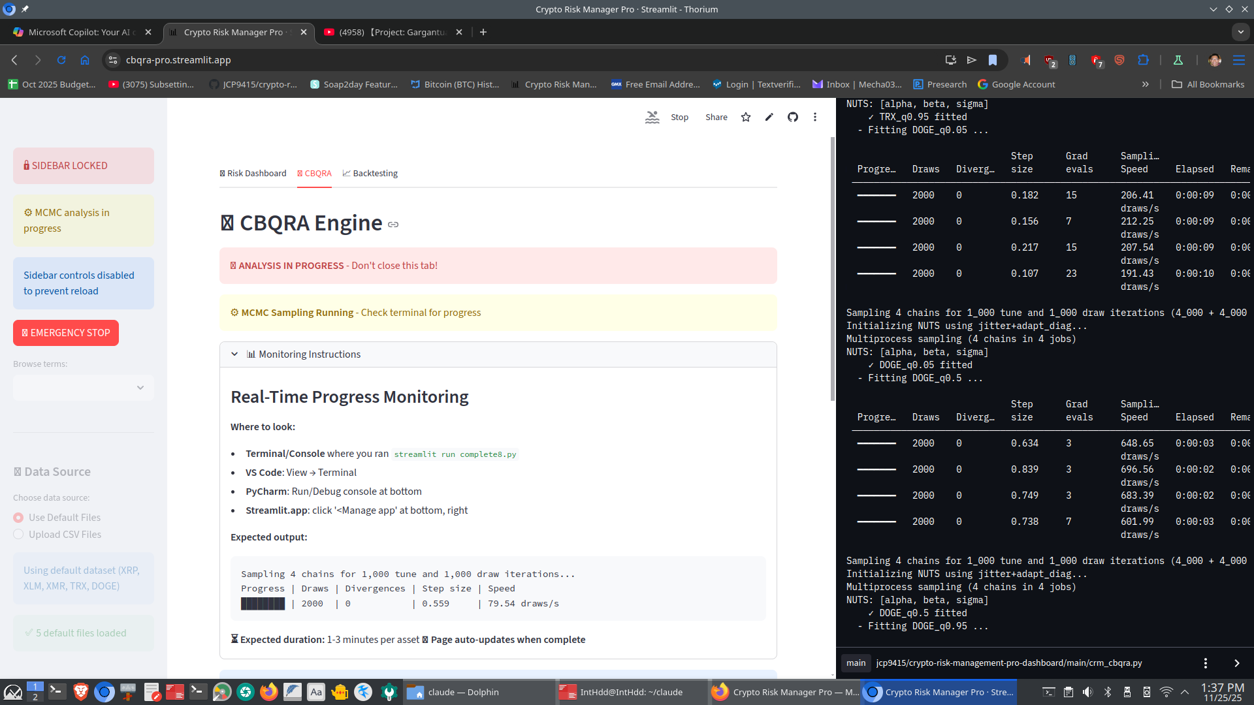Switch to the Backtesting tab

(370, 174)
